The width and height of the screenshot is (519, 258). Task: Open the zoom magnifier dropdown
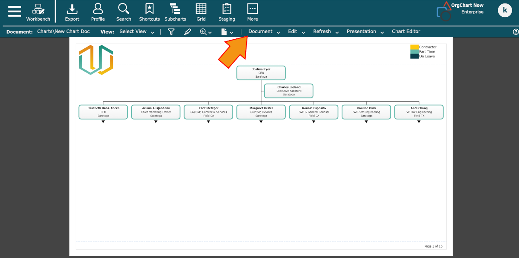pyautogui.click(x=205, y=31)
